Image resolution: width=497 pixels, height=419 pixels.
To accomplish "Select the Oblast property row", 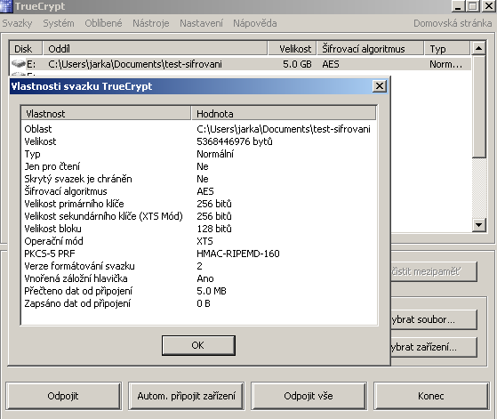I will 198,129.
